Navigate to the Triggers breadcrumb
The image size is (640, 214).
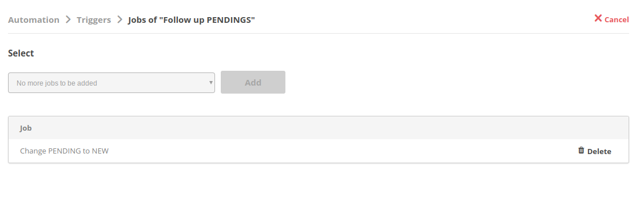tap(94, 19)
